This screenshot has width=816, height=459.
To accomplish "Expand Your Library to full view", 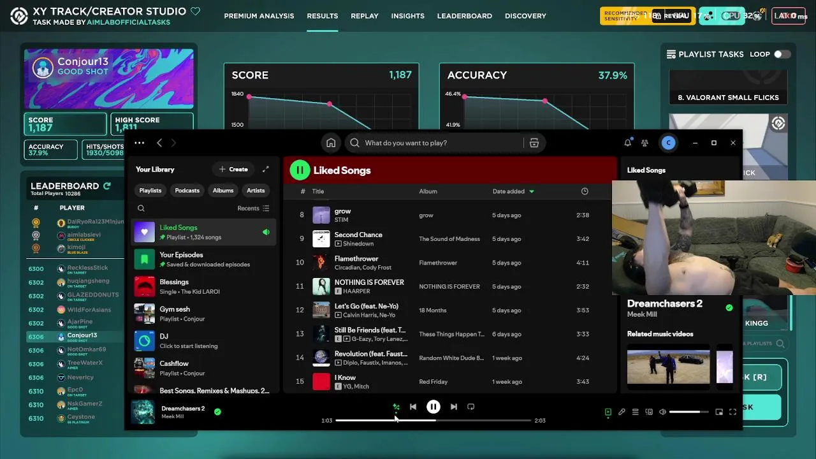I will tap(266, 169).
